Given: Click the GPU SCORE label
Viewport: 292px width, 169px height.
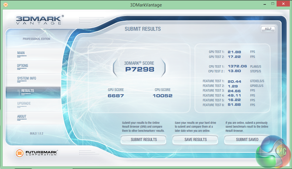Looking at the screenshot, I should [x=116, y=90].
